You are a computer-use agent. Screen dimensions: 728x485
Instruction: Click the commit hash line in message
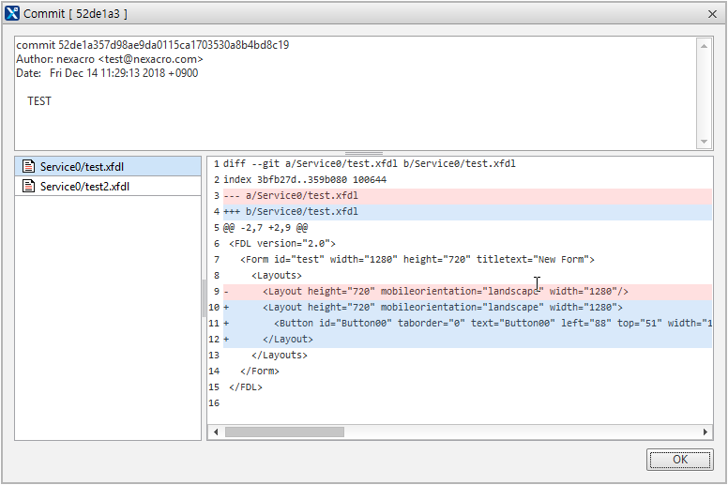[x=153, y=45]
